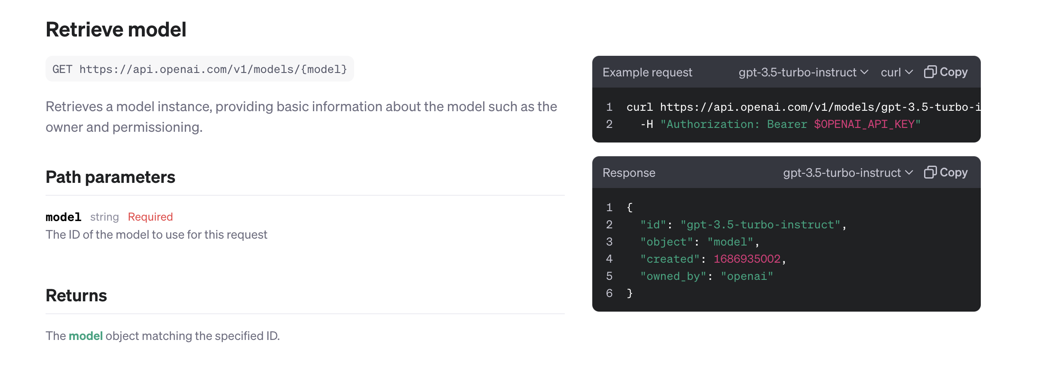The width and height of the screenshot is (1047, 370).
Task: Open model dropdown in Response header
Action: click(x=848, y=173)
